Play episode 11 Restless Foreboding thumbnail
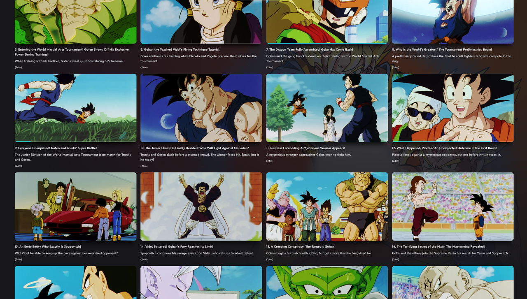This screenshot has height=299, width=527. tap(327, 108)
